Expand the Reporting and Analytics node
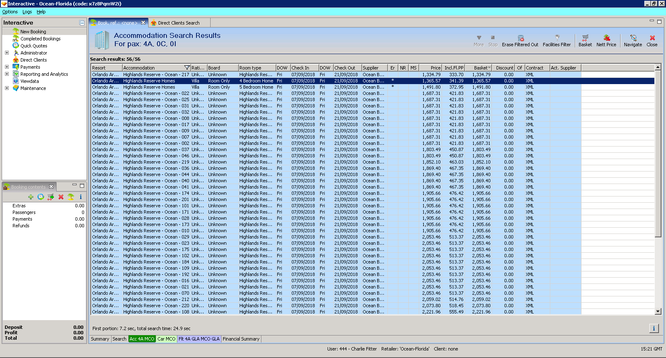The height and width of the screenshot is (358, 666). (x=7, y=74)
